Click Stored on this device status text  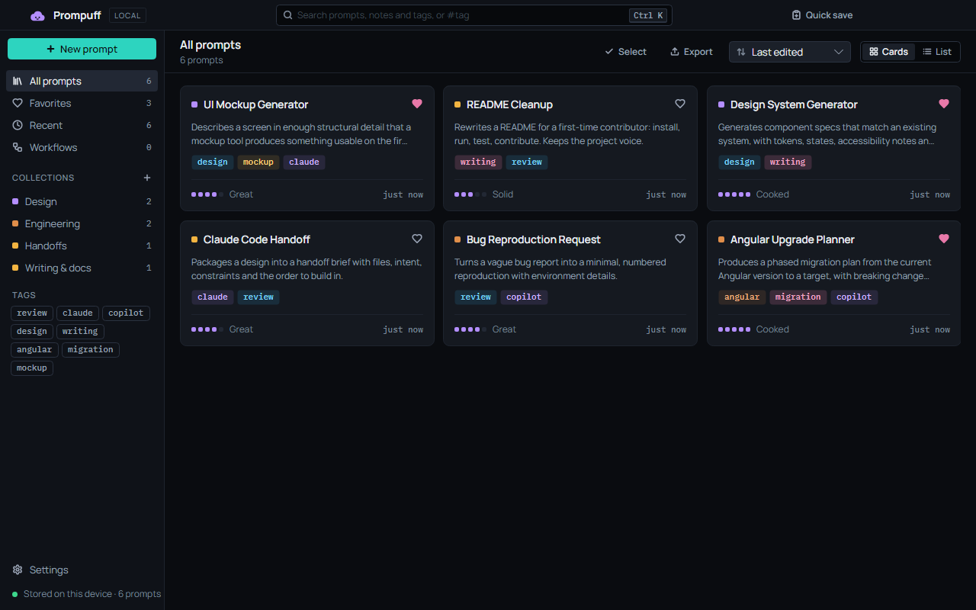[92, 593]
